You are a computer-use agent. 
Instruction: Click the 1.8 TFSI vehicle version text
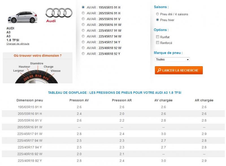click(13, 40)
